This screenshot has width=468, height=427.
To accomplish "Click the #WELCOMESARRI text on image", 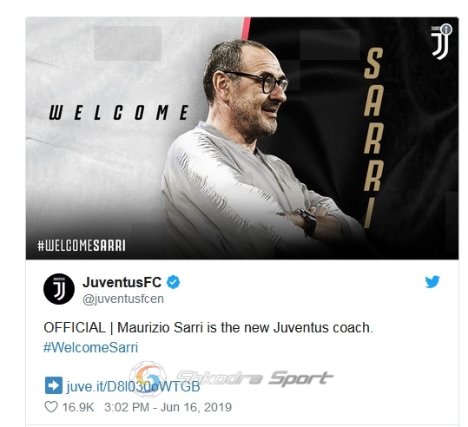I will (x=82, y=246).
